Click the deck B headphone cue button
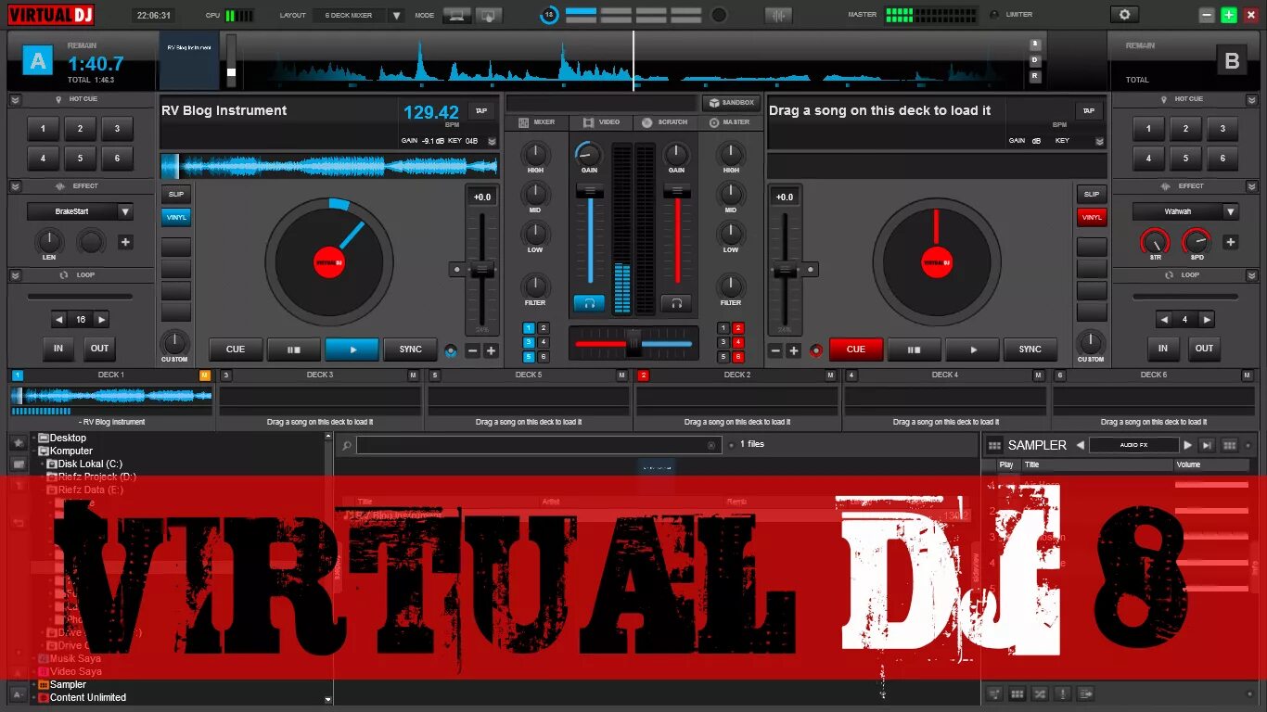This screenshot has width=1267, height=712. tap(676, 303)
